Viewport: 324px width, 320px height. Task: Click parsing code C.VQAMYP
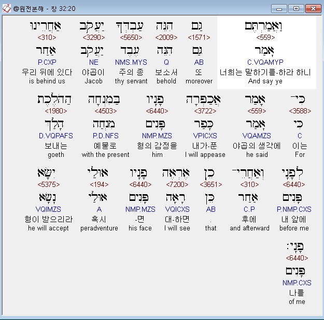point(265,62)
